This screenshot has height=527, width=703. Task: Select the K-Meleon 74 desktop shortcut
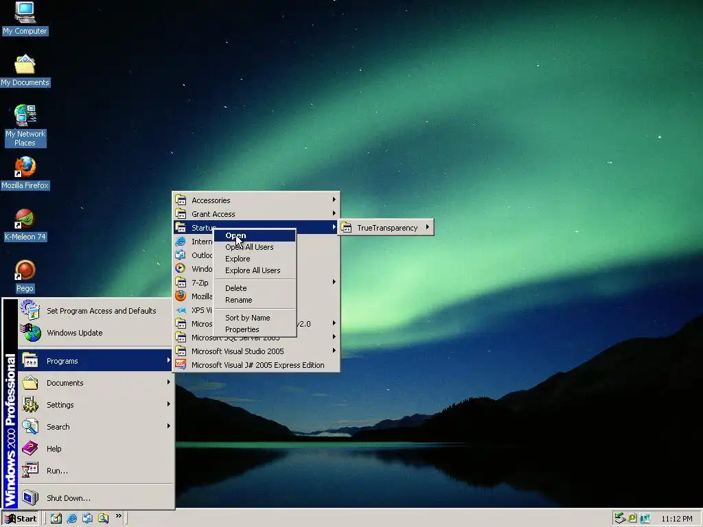[25, 225]
